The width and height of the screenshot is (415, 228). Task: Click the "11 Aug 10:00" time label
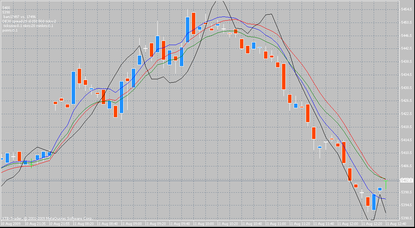click(203, 224)
